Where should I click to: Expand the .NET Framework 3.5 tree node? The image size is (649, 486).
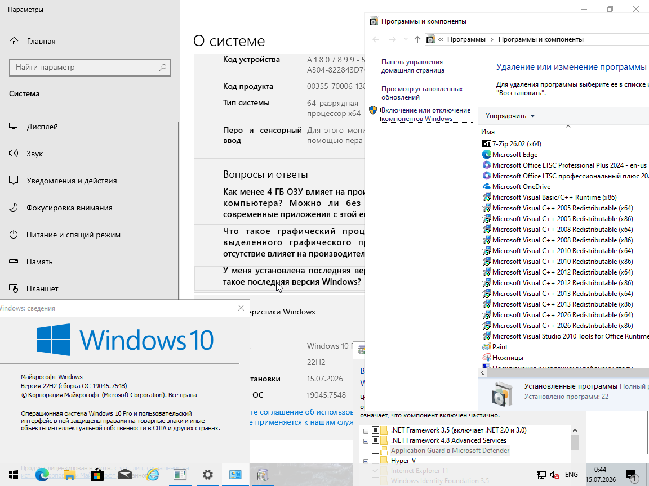click(366, 431)
